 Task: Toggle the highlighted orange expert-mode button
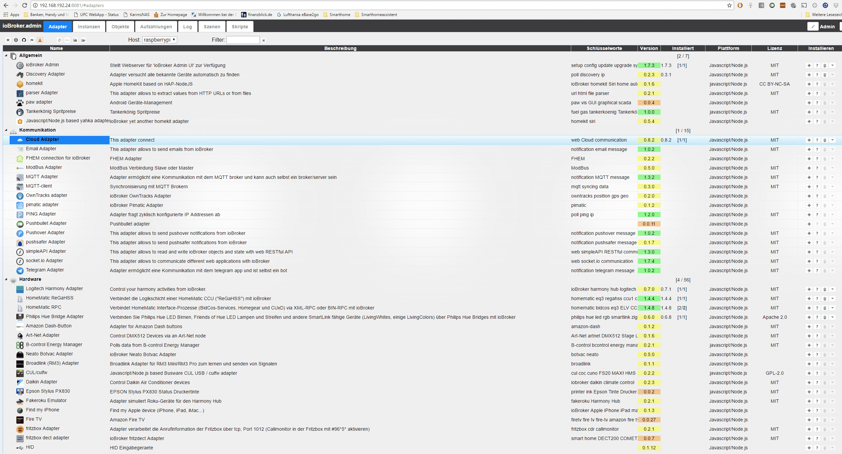coord(40,40)
